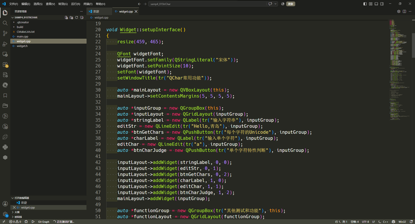Open the Run and Debug view

(5, 44)
